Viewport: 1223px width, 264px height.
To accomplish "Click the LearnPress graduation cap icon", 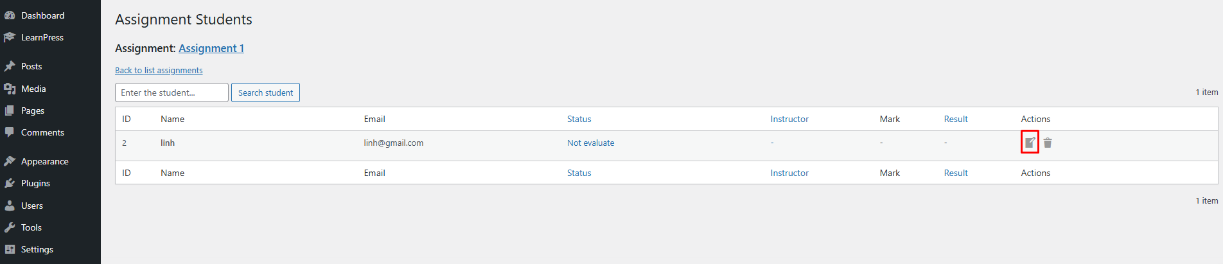I will [x=10, y=37].
